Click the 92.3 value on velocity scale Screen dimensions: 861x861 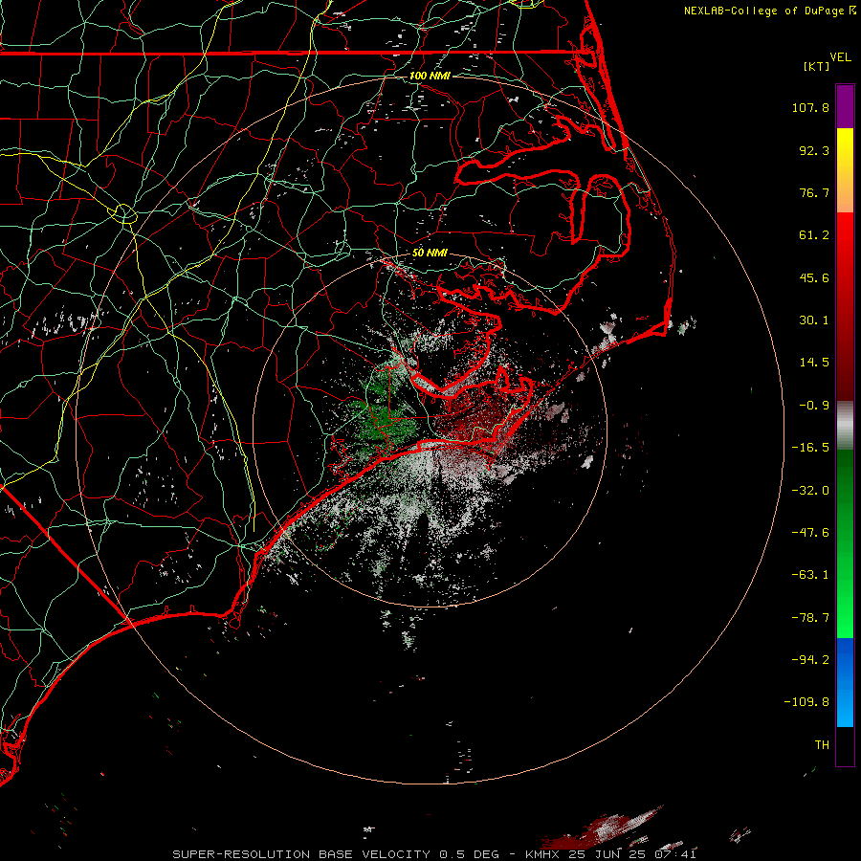tap(814, 150)
